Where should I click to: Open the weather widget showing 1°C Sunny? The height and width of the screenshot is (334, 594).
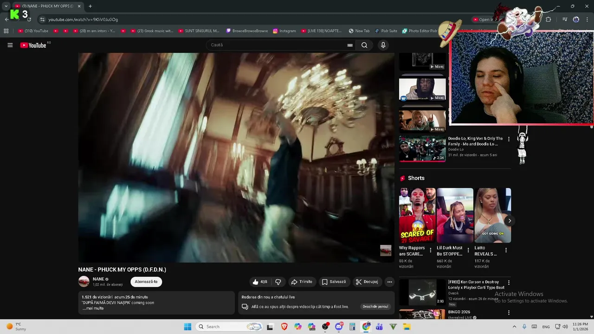coord(17,327)
